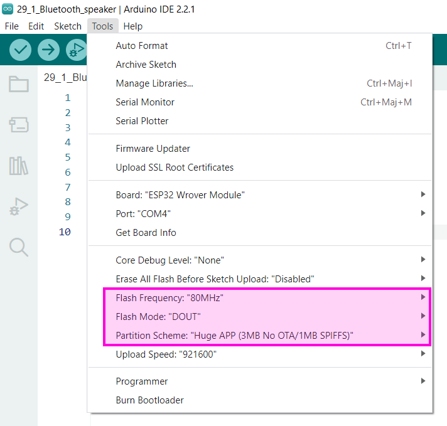Click the Arduino IDE logo in title bar

(8, 9)
